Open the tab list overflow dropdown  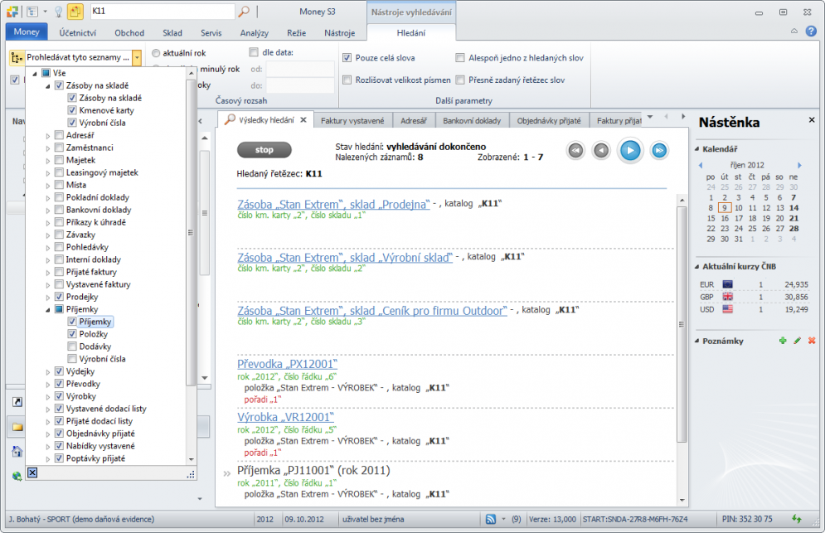[x=650, y=117]
